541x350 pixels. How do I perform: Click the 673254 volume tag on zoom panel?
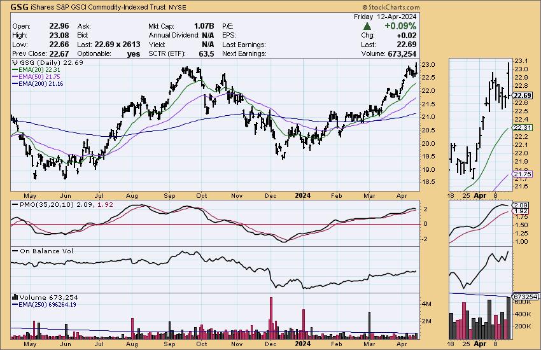[x=526, y=297]
